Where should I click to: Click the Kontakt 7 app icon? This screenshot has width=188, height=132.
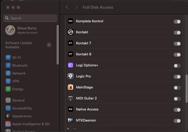point(71,43)
